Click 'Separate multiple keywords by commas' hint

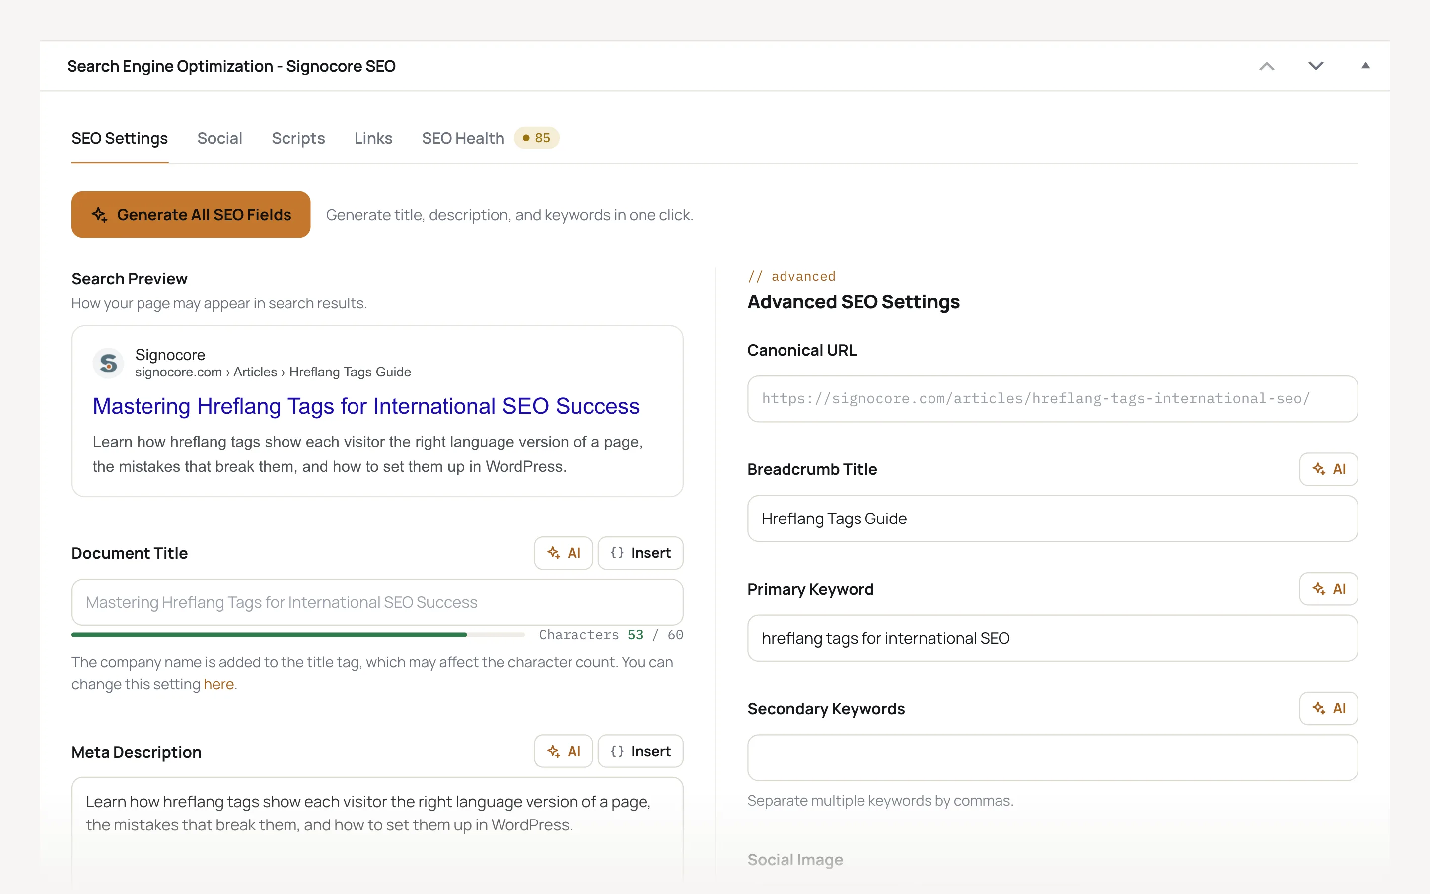pos(880,800)
